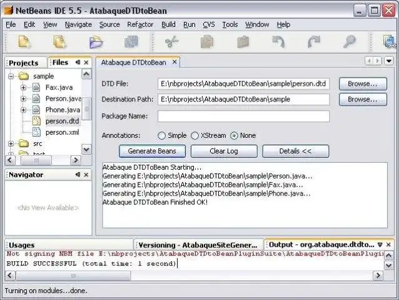This screenshot has height=300, width=399.
Task: Select the XStream annotations radio button
Action: (194, 135)
